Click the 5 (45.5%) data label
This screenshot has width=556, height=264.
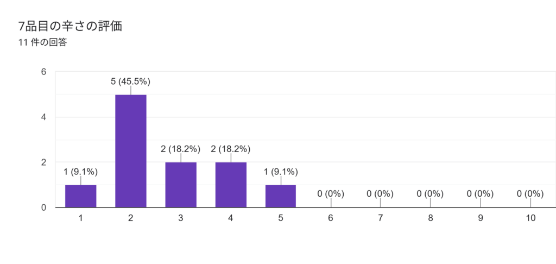tap(131, 81)
